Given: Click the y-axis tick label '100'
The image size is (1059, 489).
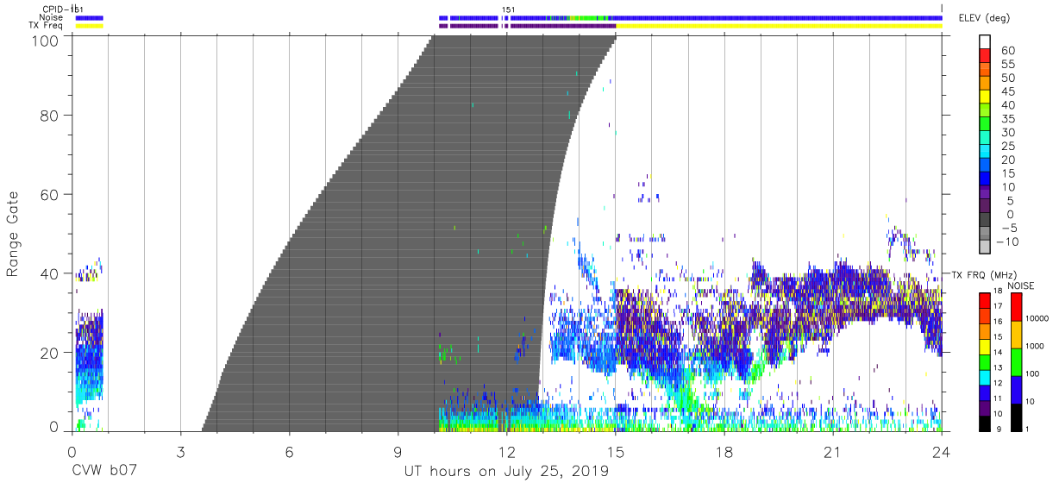Looking at the screenshot, I should point(47,40).
